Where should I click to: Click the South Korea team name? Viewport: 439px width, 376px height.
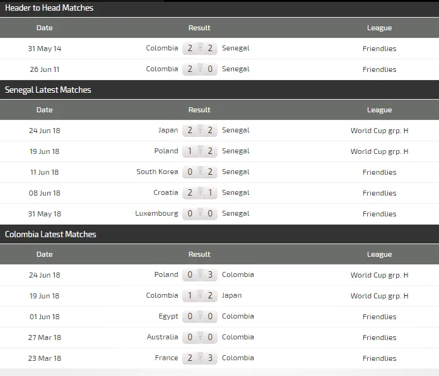[157, 172]
